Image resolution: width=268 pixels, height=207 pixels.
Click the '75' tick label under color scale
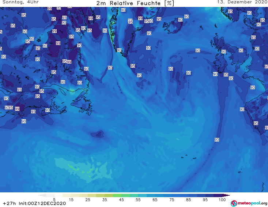coord(172,200)
